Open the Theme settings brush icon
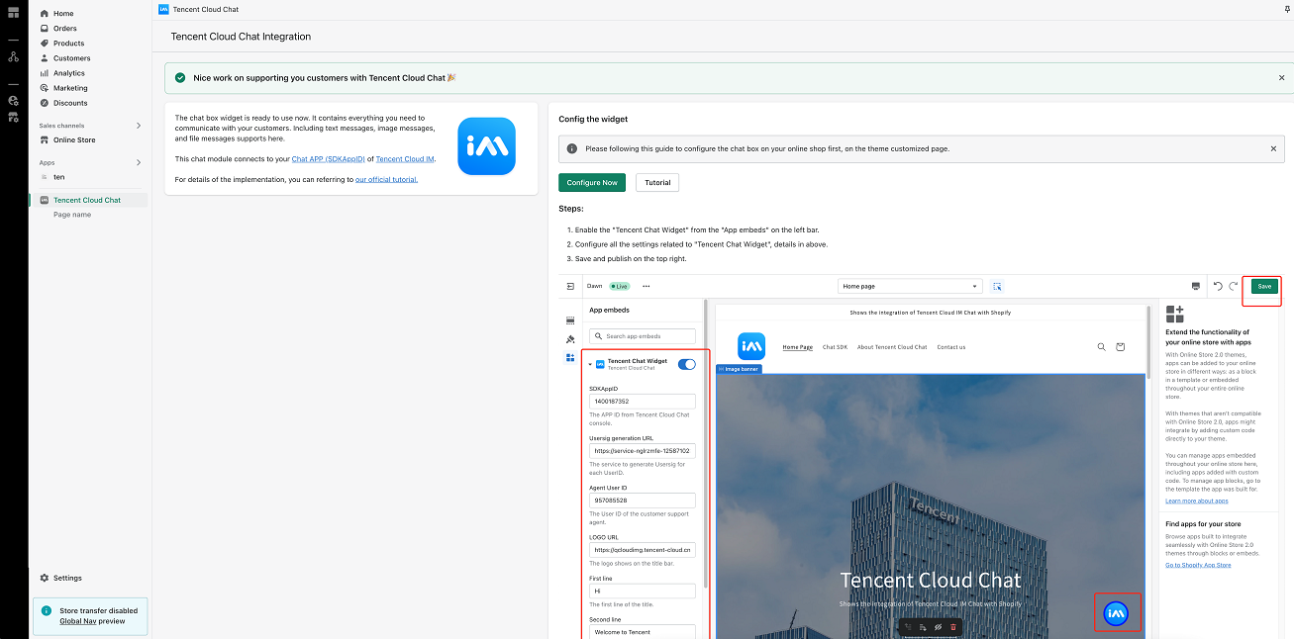The image size is (1294, 639). (570, 339)
